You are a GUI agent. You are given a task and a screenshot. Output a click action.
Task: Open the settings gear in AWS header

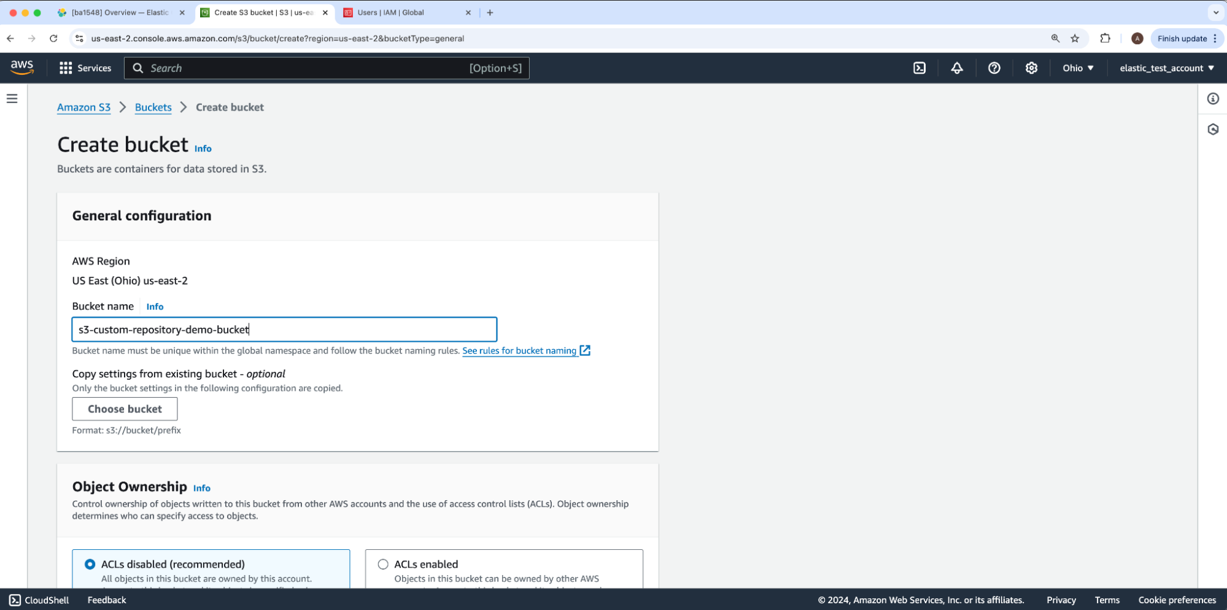pos(1031,68)
